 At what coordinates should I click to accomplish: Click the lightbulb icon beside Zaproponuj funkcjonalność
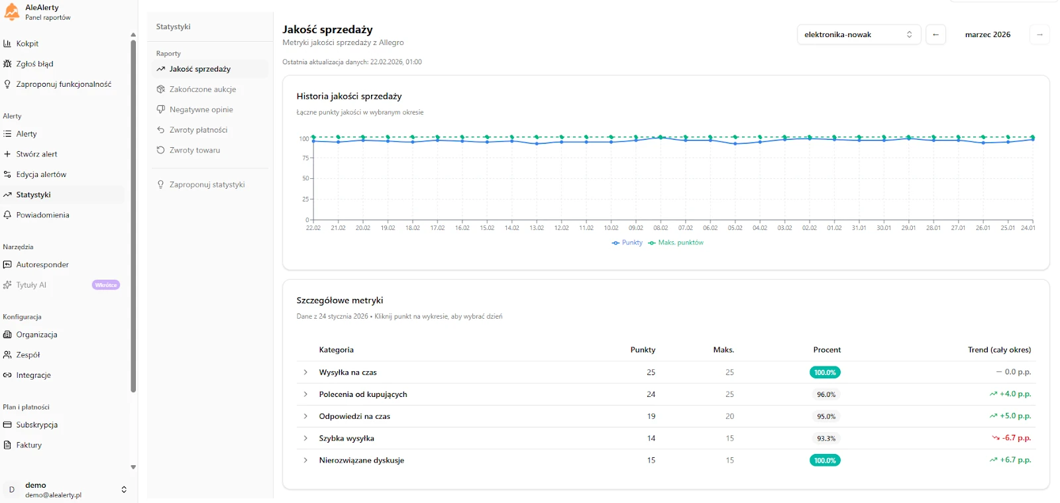[7, 84]
